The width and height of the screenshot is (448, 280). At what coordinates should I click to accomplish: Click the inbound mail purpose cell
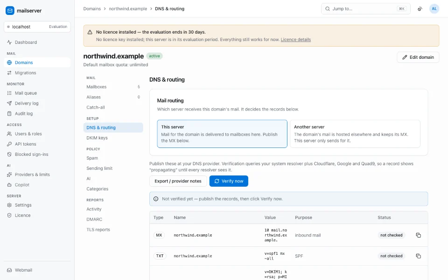point(308,235)
